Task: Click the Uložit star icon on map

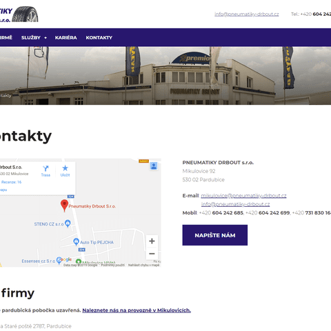Action: pos(65,171)
